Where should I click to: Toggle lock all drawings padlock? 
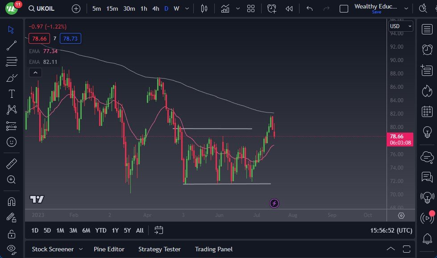(x=12, y=234)
